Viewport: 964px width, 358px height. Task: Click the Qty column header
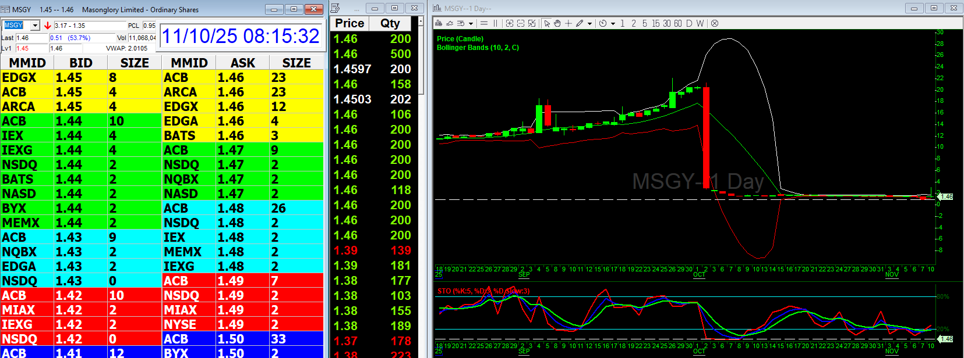pyautogui.click(x=390, y=23)
